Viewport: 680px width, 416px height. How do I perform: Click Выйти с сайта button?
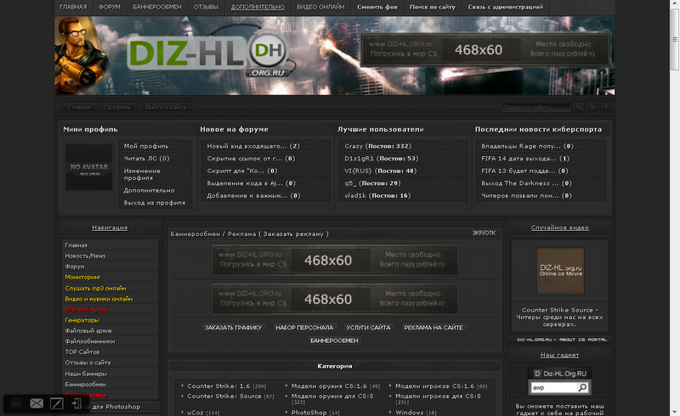coord(165,107)
